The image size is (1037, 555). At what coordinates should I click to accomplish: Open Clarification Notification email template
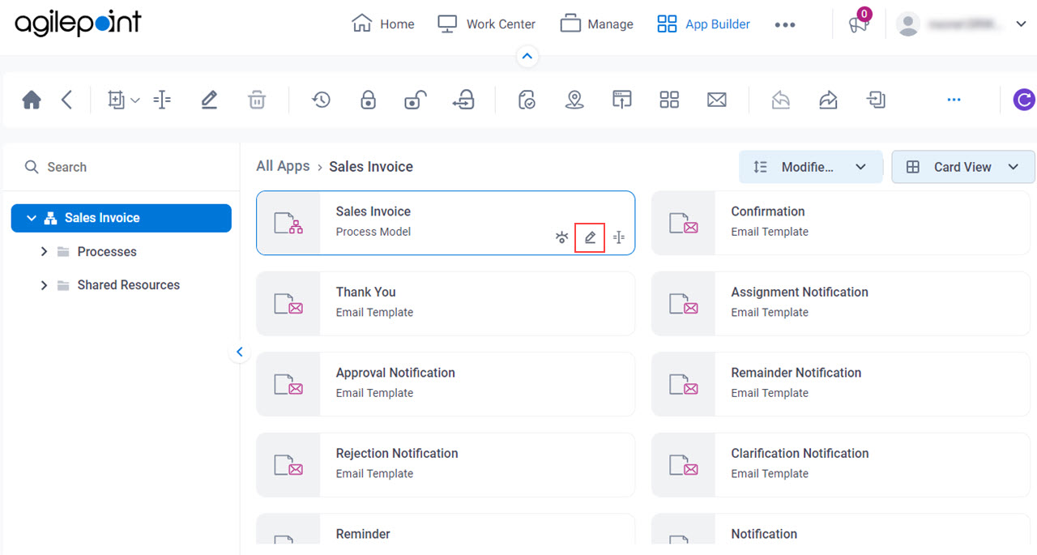[x=841, y=464]
